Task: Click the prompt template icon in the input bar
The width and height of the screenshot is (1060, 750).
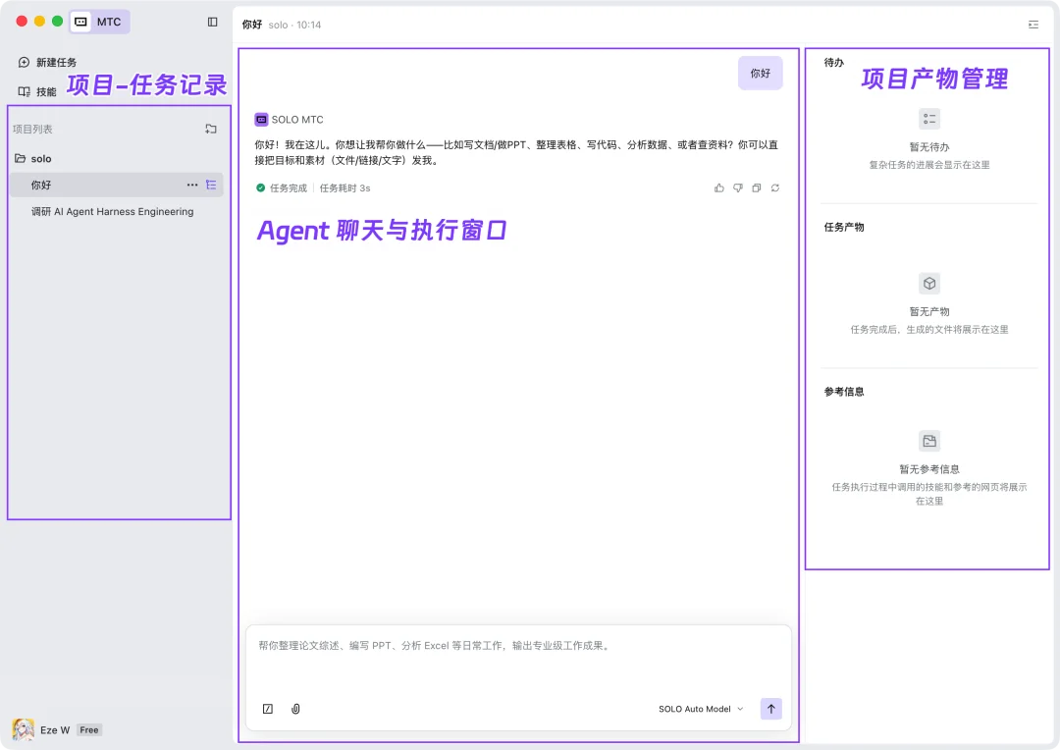Action: click(267, 709)
